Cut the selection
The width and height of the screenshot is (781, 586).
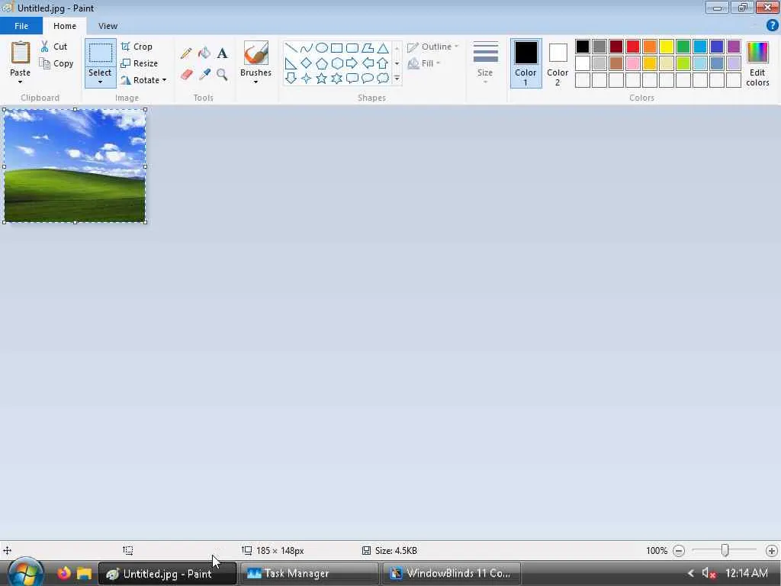pos(54,47)
